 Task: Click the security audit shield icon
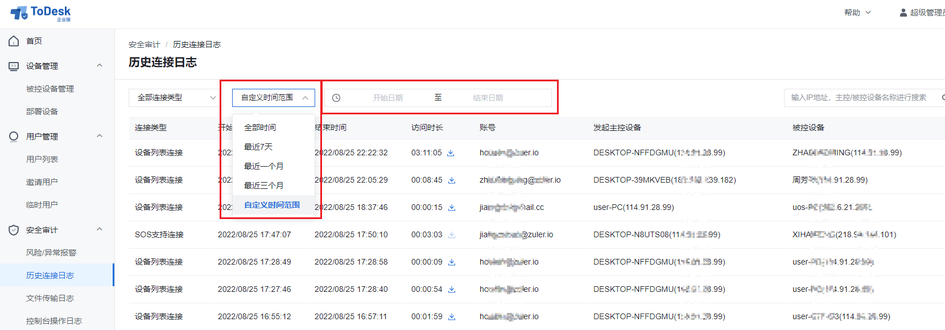tap(14, 230)
